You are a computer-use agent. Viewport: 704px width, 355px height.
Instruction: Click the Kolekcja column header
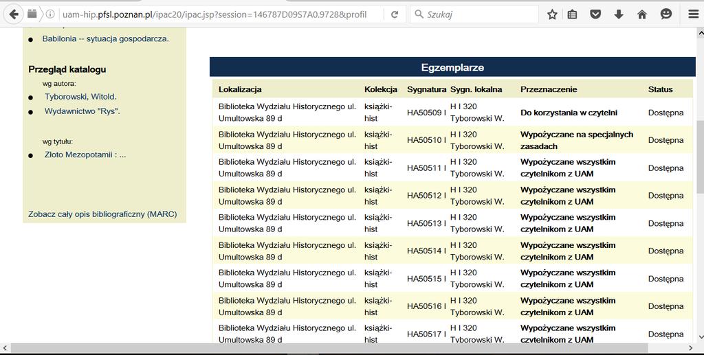(x=381, y=90)
